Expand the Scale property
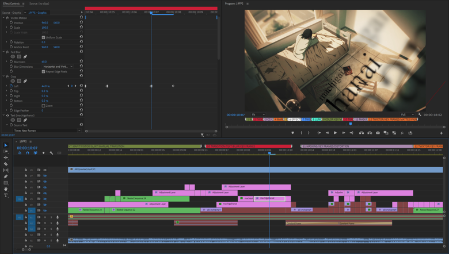Image resolution: width=449 pixels, height=254 pixels. (6, 28)
